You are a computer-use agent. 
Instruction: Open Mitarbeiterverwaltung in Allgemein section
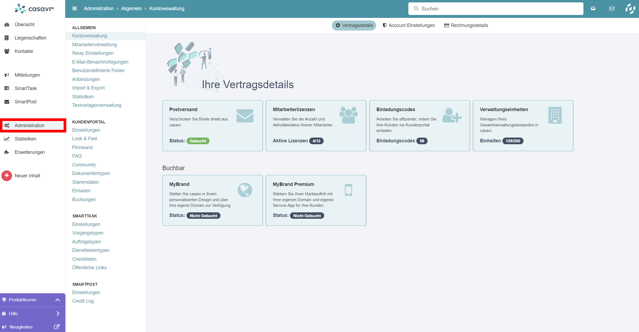pyautogui.click(x=94, y=45)
